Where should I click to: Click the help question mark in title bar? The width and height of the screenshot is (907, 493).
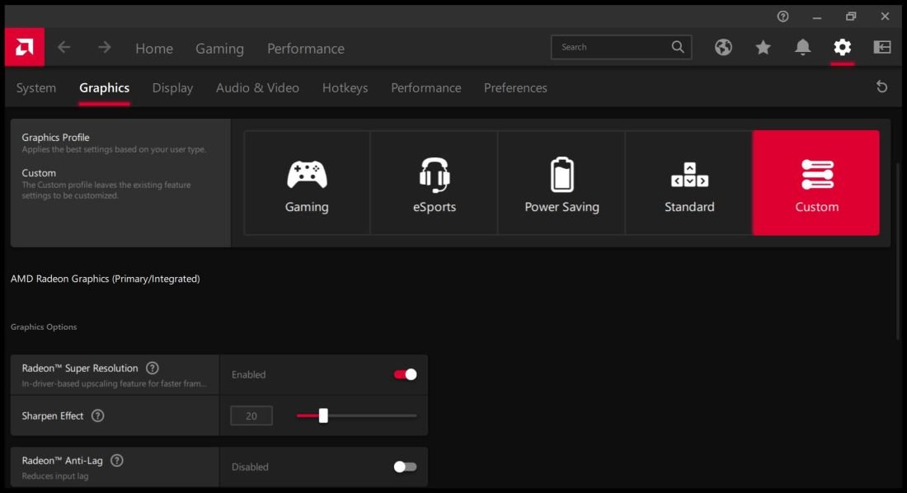pos(782,16)
